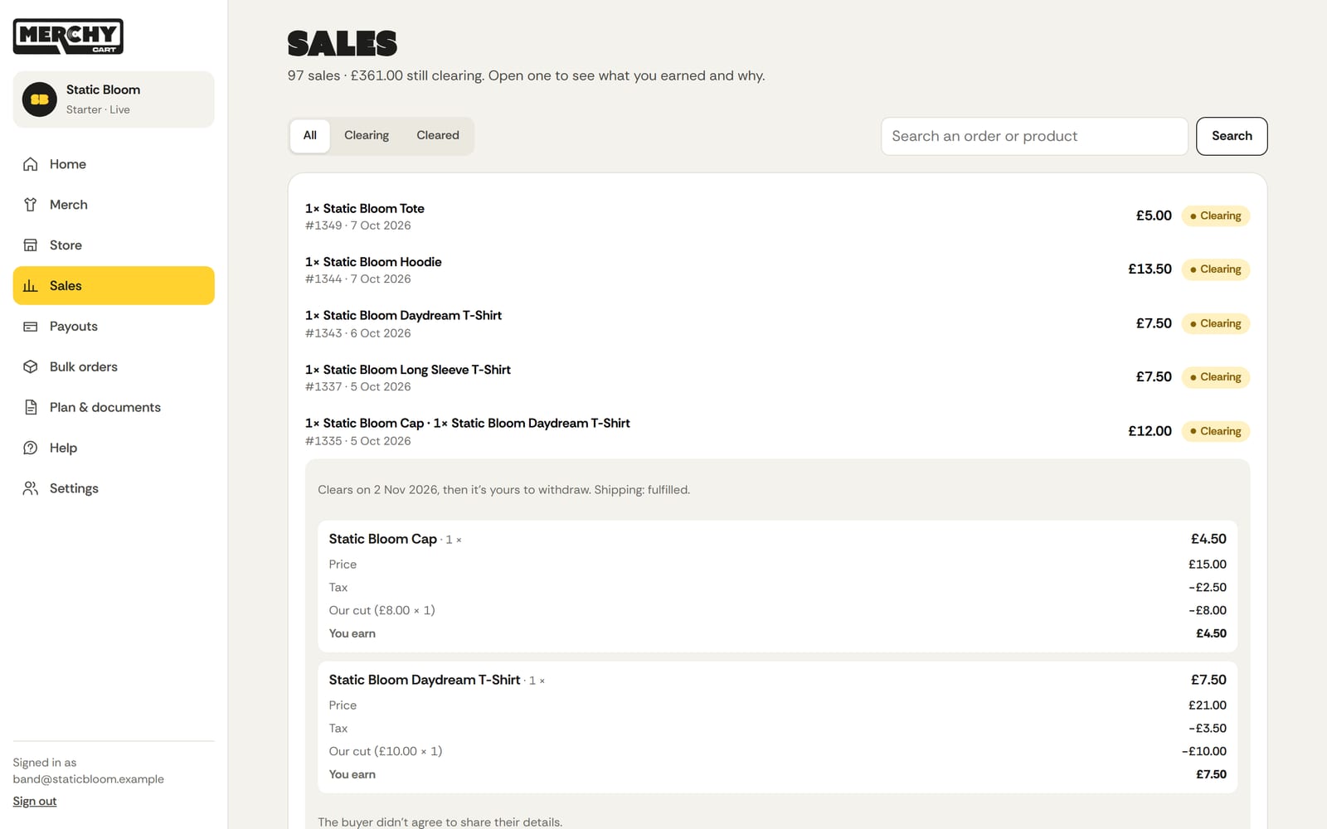Click the '97 sales' summary line

[x=526, y=75]
